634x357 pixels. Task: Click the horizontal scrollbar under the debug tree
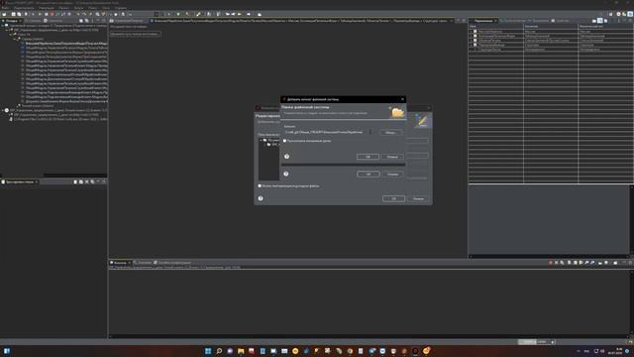53,176
